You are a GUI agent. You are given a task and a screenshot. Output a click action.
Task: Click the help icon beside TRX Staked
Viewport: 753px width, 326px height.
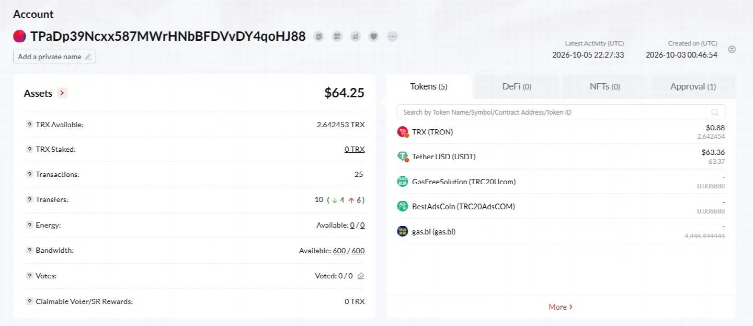[x=30, y=149]
